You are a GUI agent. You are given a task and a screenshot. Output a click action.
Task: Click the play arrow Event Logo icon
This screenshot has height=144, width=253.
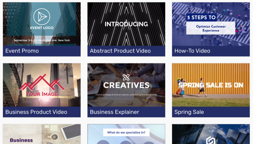click(42, 17)
